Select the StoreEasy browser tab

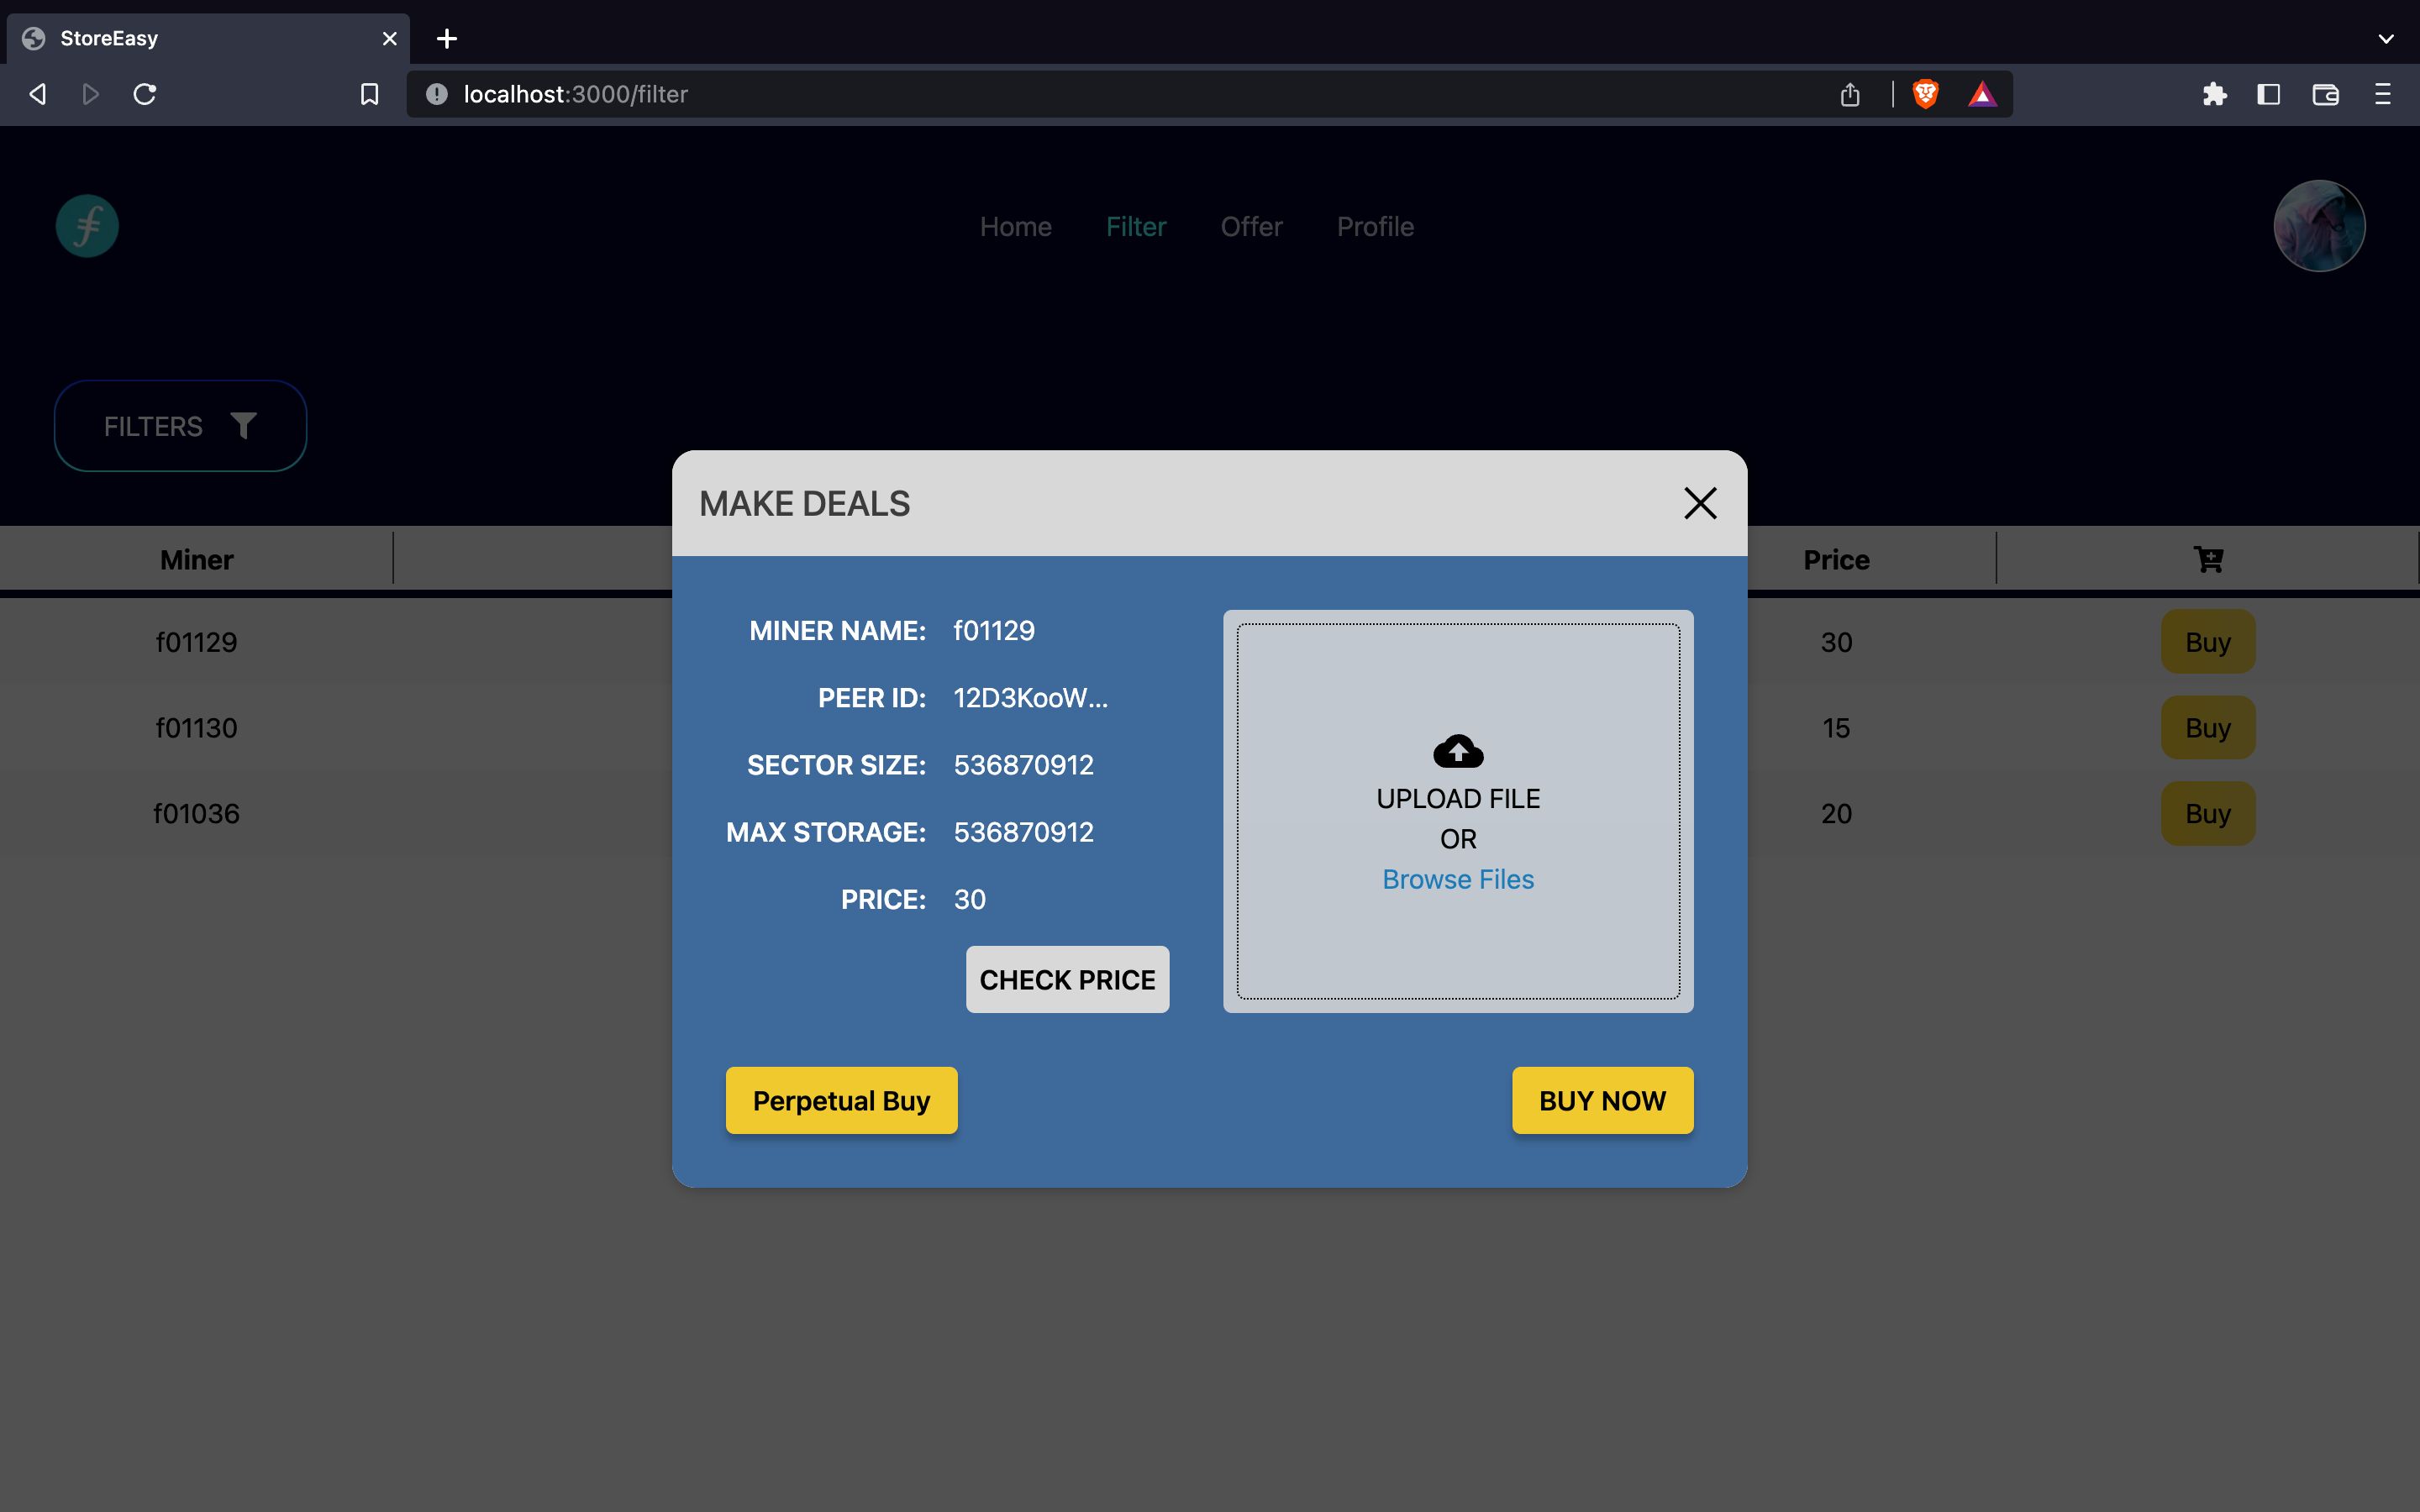coord(208,38)
